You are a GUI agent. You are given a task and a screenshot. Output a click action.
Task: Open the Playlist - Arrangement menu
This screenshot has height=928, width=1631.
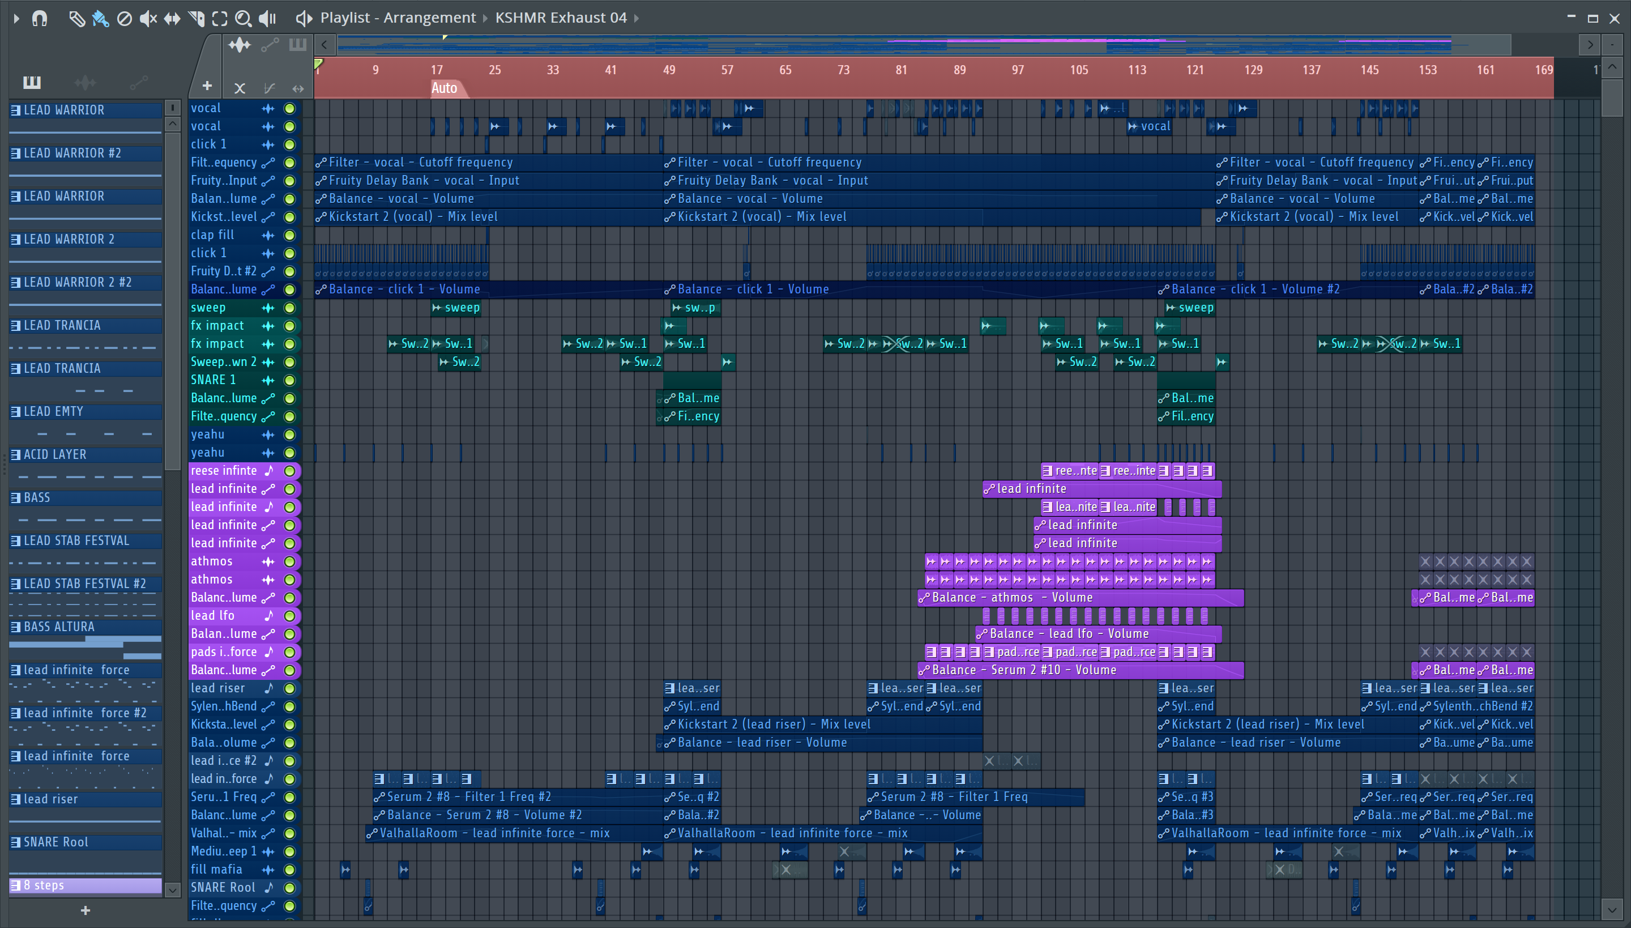pyautogui.click(x=398, y=18)
